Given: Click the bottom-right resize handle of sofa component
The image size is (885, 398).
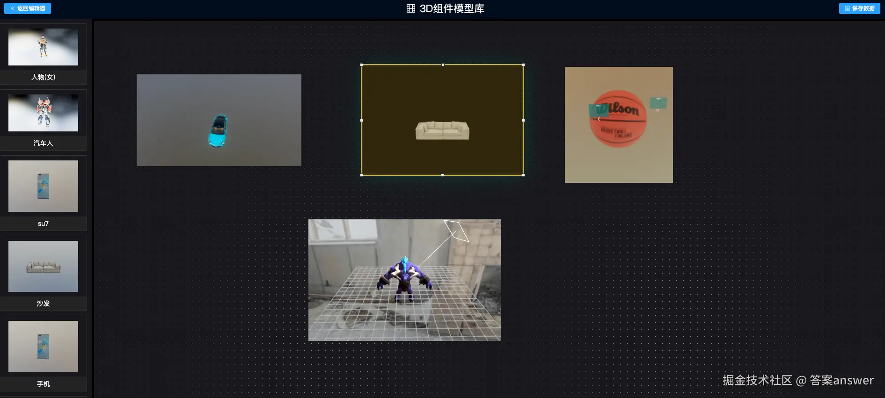Looking at the screenshot, I should click(x=523, y=175).
